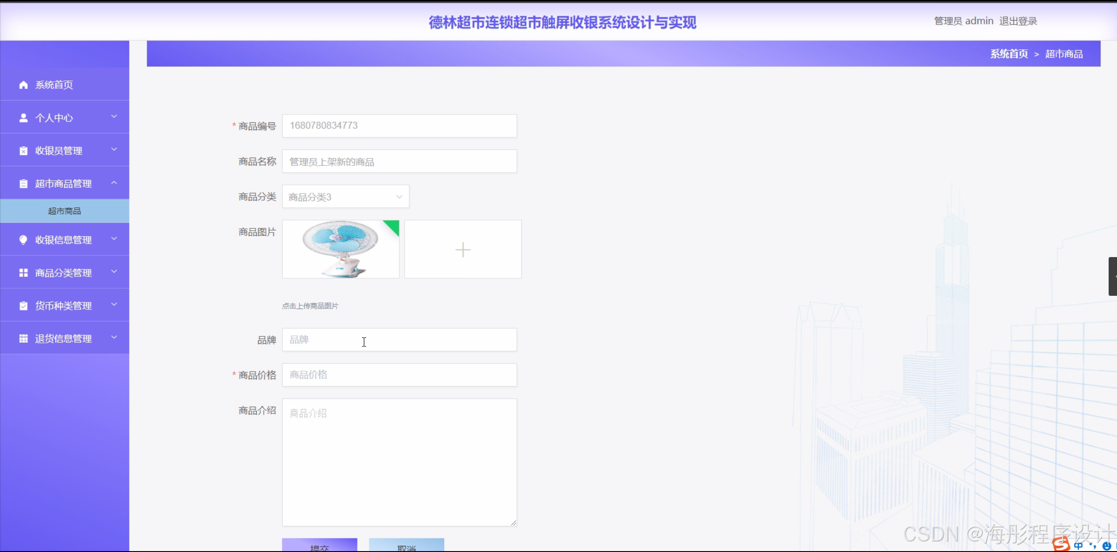Click 系统首页 in the breadcrumb
The width and height of the screenshot is (1117, 552).
(x=1009, y=54)
